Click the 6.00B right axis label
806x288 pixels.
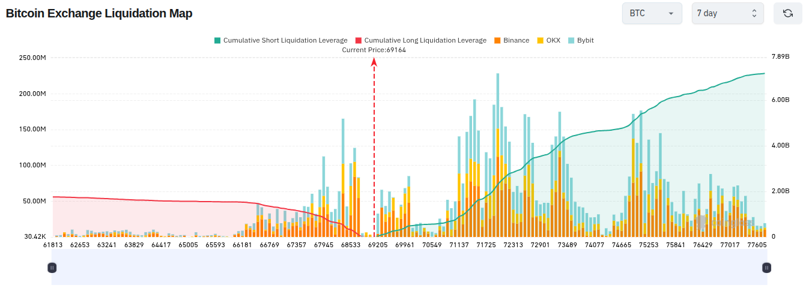coord(780,100)
